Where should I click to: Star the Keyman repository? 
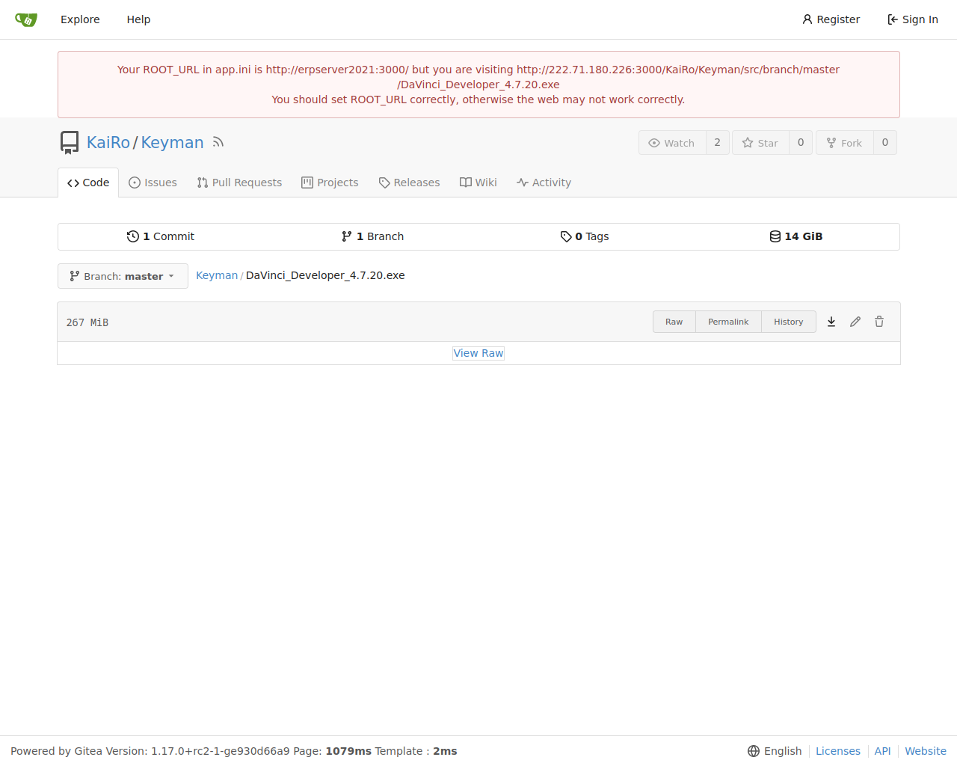[760, 143]
